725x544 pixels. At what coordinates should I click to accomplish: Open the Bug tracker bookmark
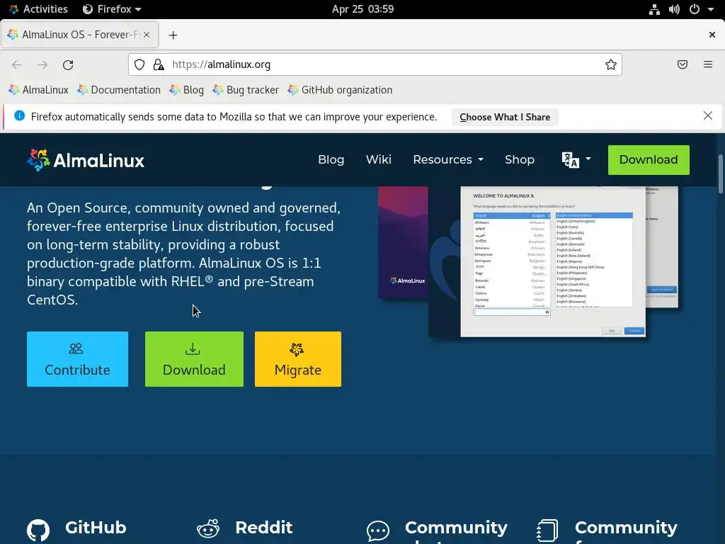pos(246,90)
